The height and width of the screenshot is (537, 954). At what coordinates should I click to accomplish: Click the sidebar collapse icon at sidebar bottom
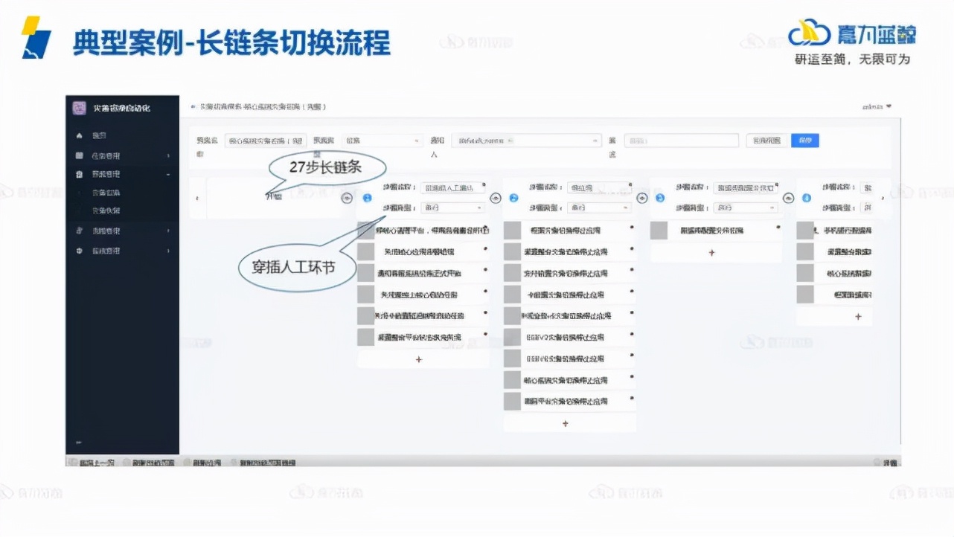coord(79,443)
